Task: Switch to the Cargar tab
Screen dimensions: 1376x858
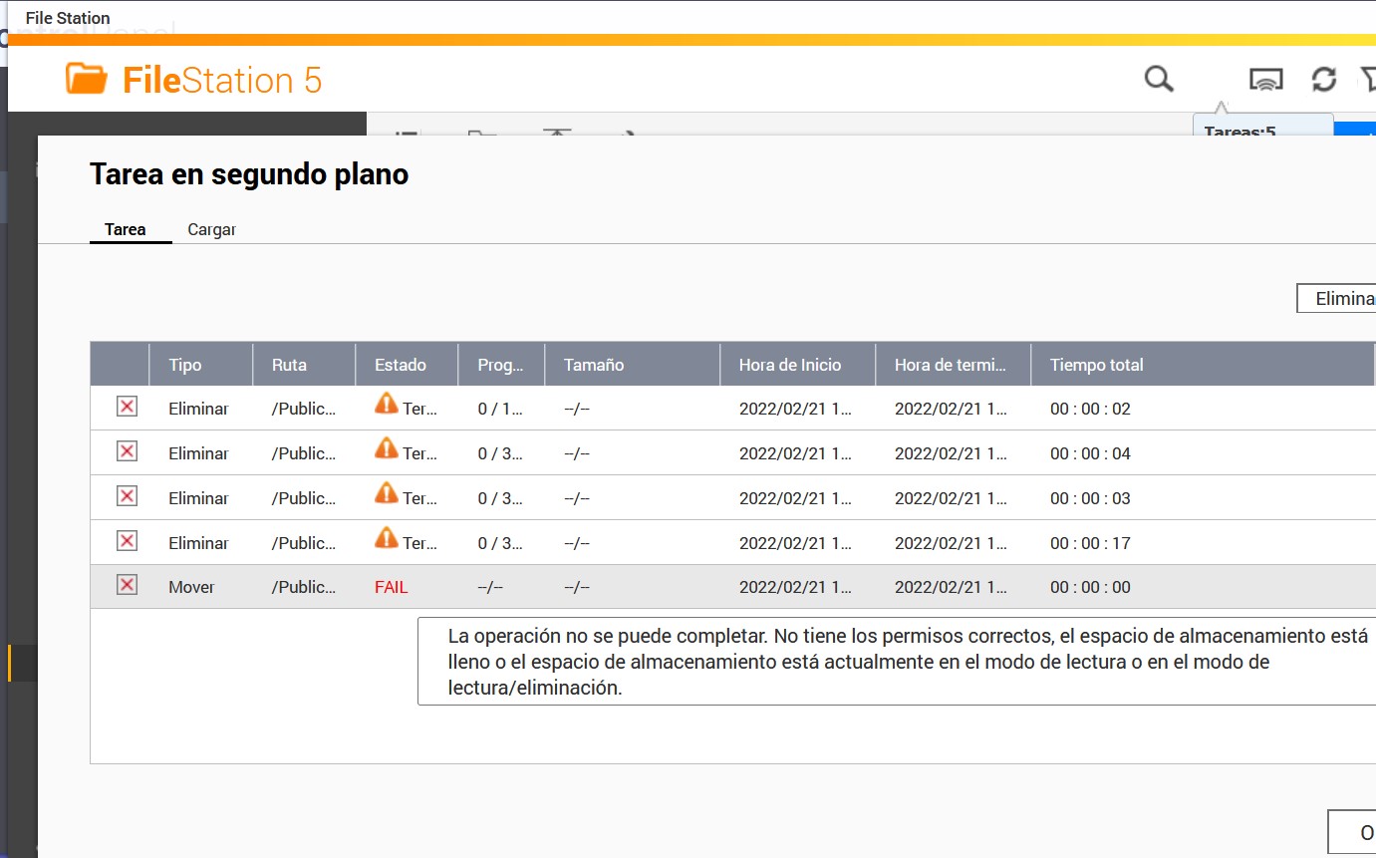Action: point(211,229)
